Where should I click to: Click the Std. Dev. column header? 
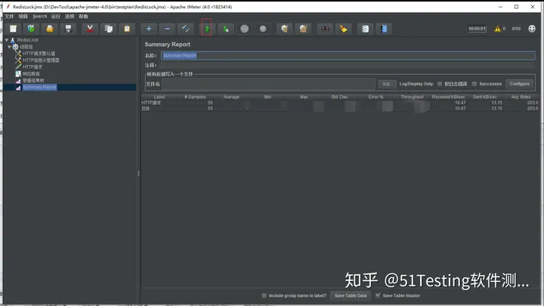pyautogui.click(x=340, y=97)
